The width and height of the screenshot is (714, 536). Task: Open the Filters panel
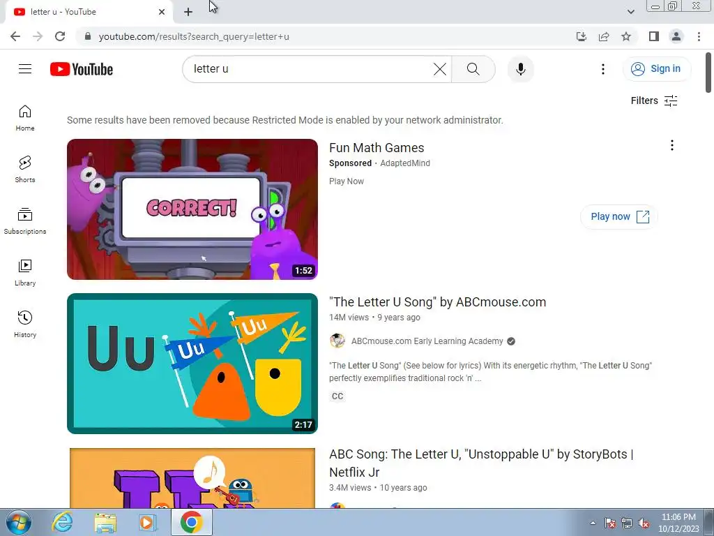point(654,100)
